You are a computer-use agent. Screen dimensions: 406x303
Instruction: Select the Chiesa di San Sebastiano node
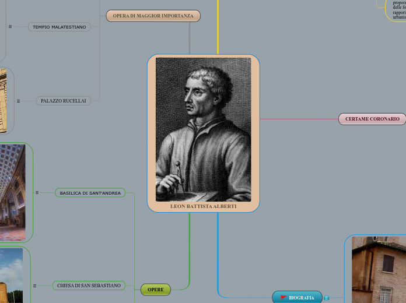pos(89,286)
